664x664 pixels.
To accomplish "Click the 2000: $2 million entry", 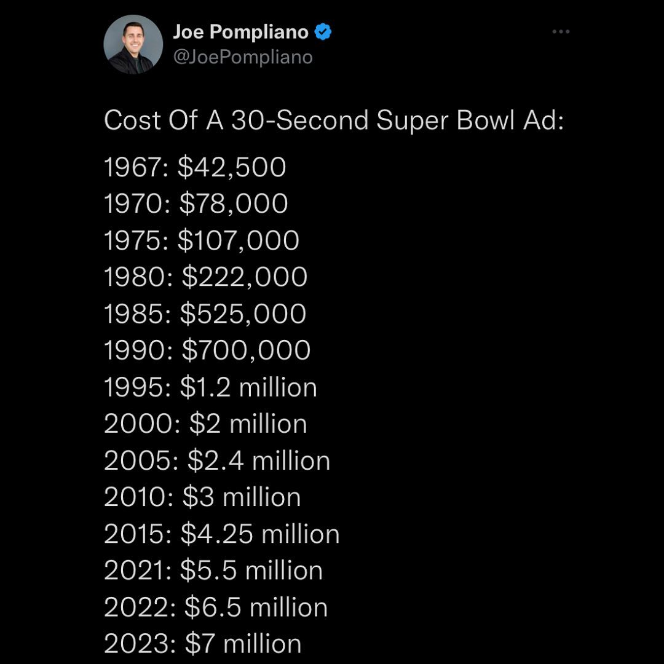I will pyautogui.click(x=205, y=424).
